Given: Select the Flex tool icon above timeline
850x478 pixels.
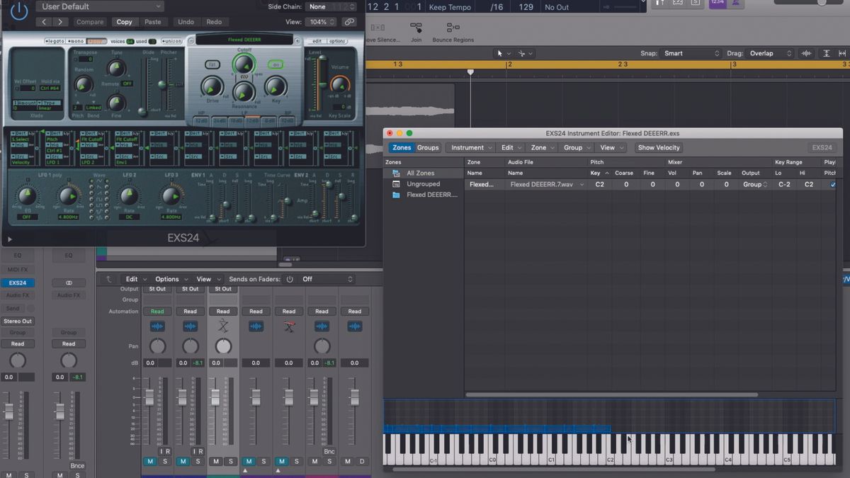Looking at the screenshot, I should (x=522, y=53).
